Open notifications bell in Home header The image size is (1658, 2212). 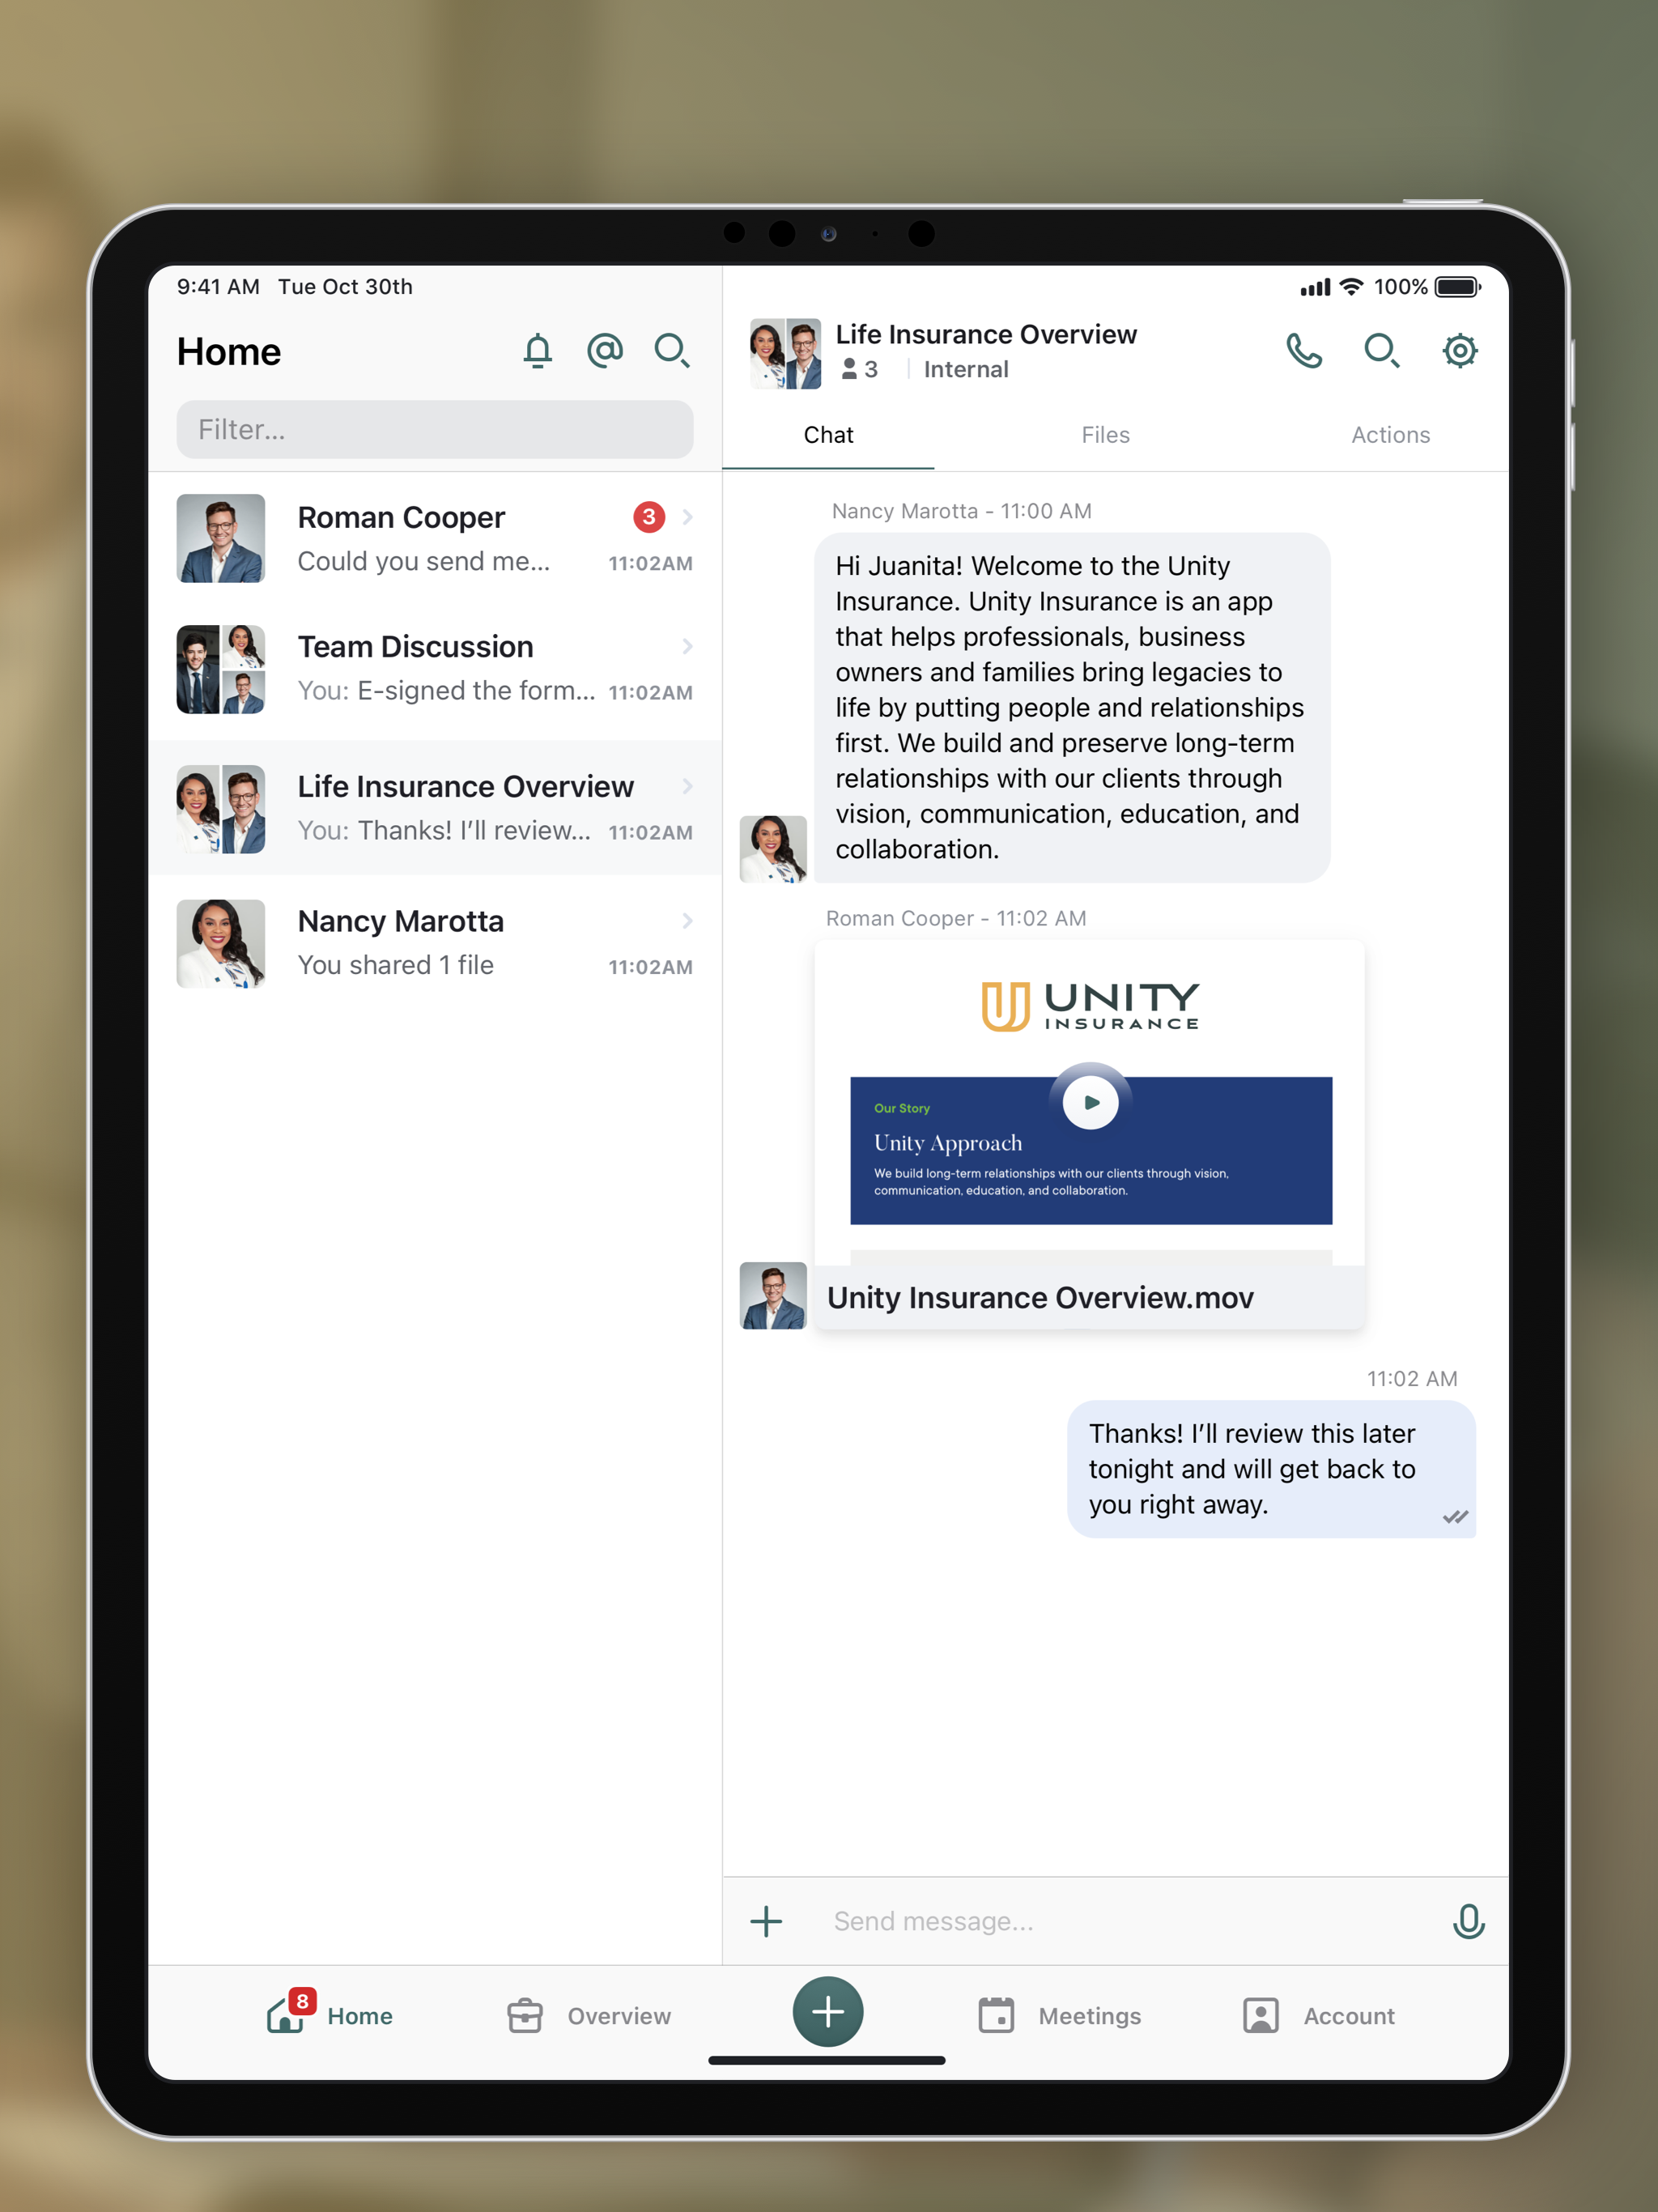(x=538, y=351)
